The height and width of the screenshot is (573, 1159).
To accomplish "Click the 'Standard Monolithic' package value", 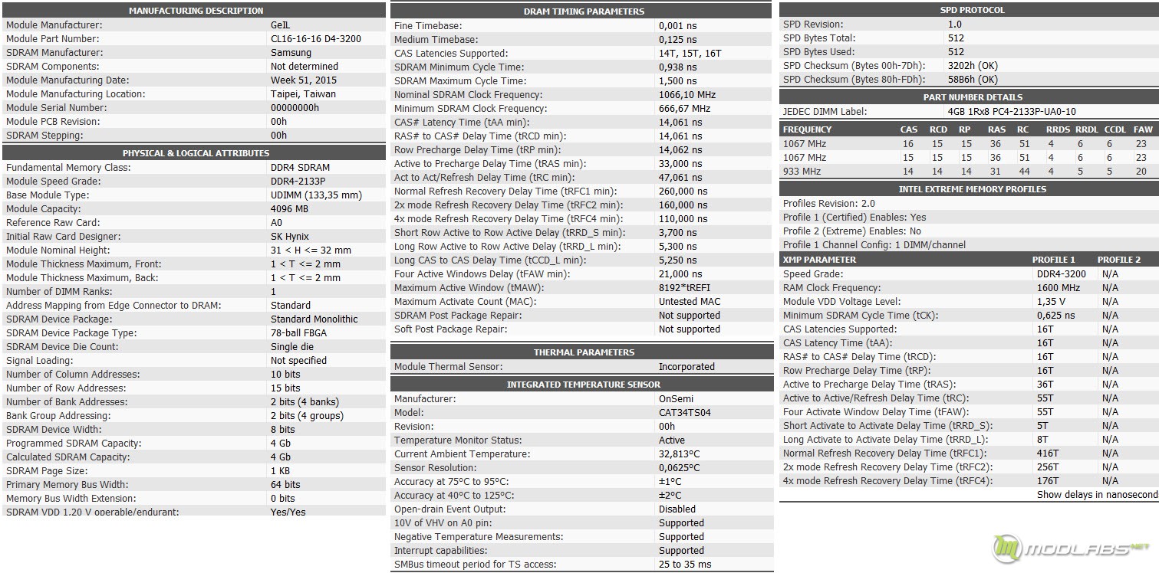I will [314, 319].
